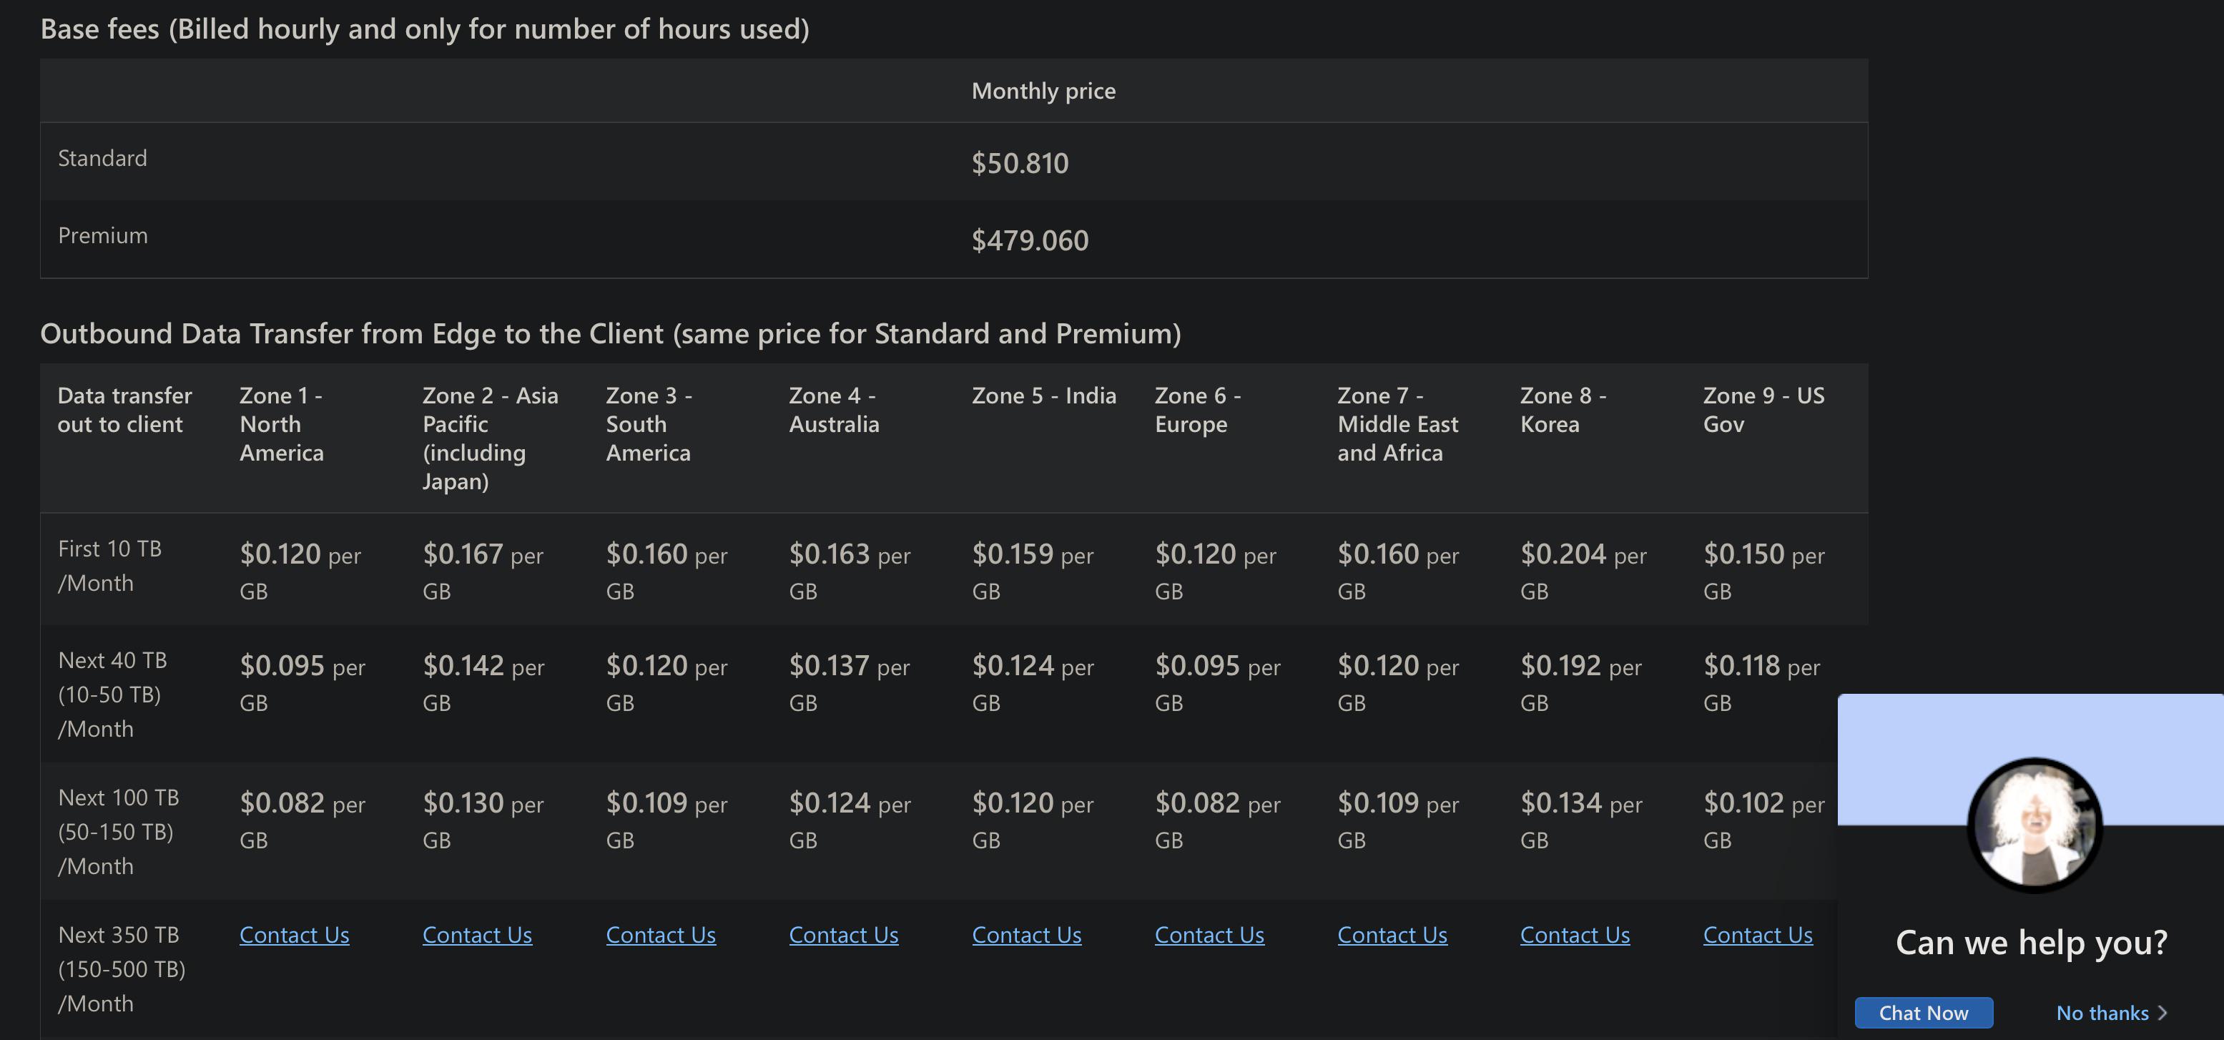2224x1040 pixels.
Task: Click Contact Us link for Zone 1 North America
Action: click(x=293, y=935)
